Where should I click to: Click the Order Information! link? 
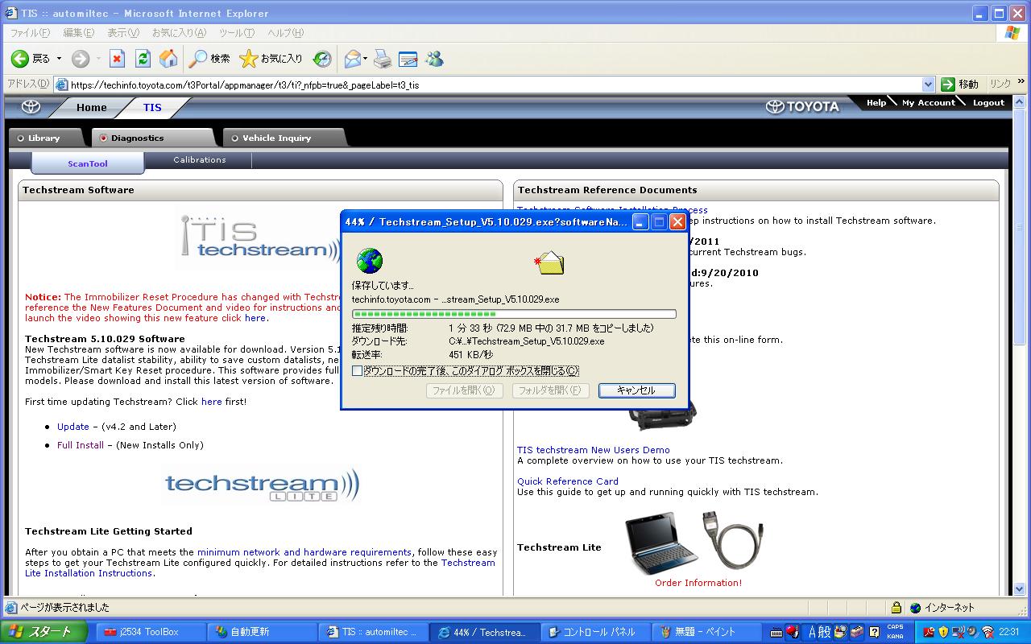698,583
